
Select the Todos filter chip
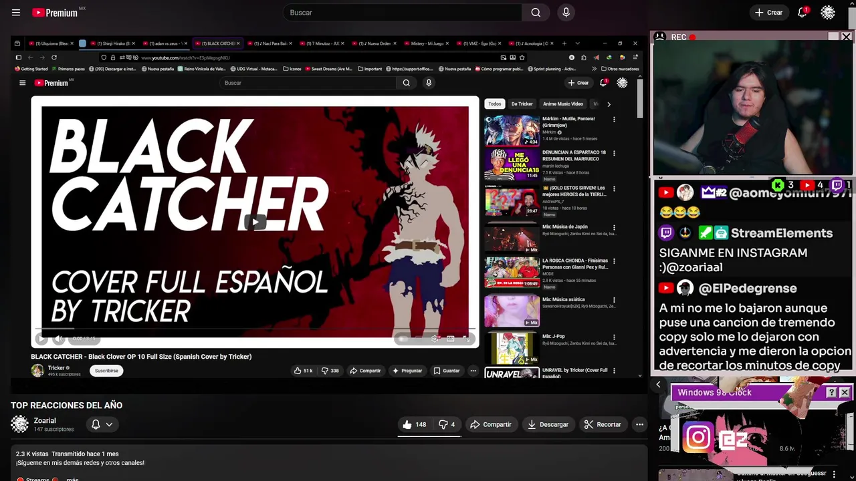click(x=495, y=104)
